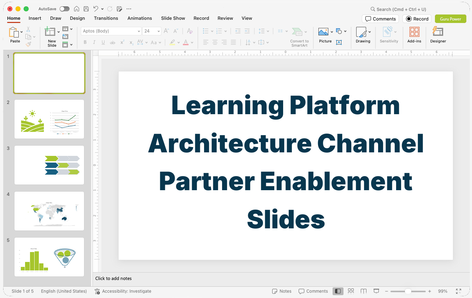Expand the Shapes dropdown arrow

(345, 31)
